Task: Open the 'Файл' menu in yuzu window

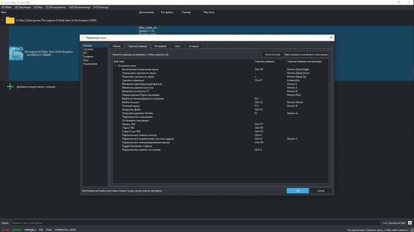Action: coord(6,7)
